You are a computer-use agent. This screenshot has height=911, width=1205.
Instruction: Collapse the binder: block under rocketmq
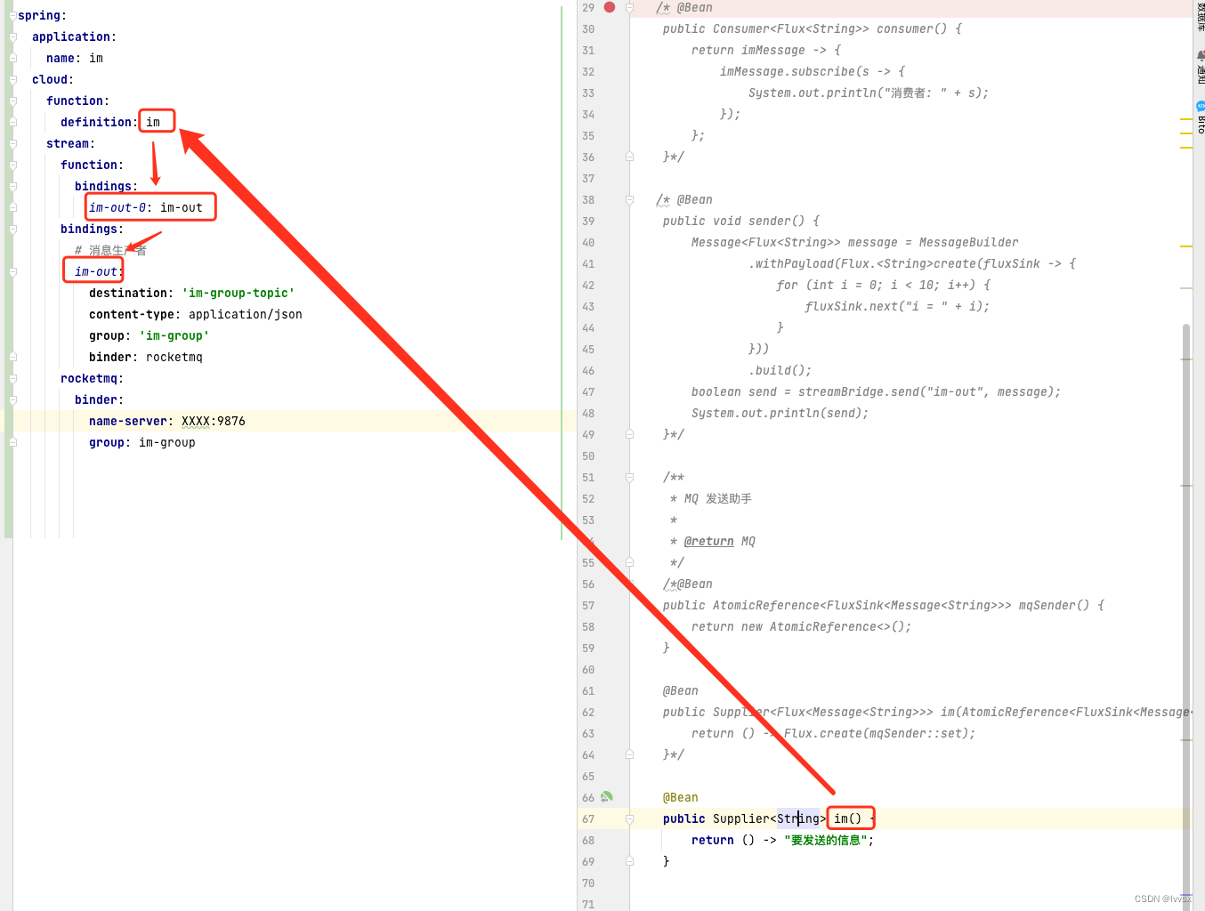pos(12,400)
